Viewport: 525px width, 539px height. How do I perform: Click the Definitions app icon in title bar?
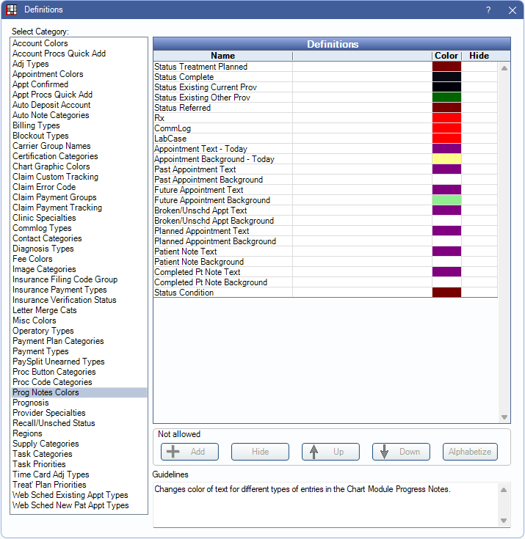[12, 10]
